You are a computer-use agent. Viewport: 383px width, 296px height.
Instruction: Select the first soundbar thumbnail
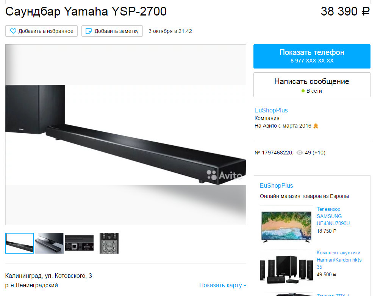20,243
